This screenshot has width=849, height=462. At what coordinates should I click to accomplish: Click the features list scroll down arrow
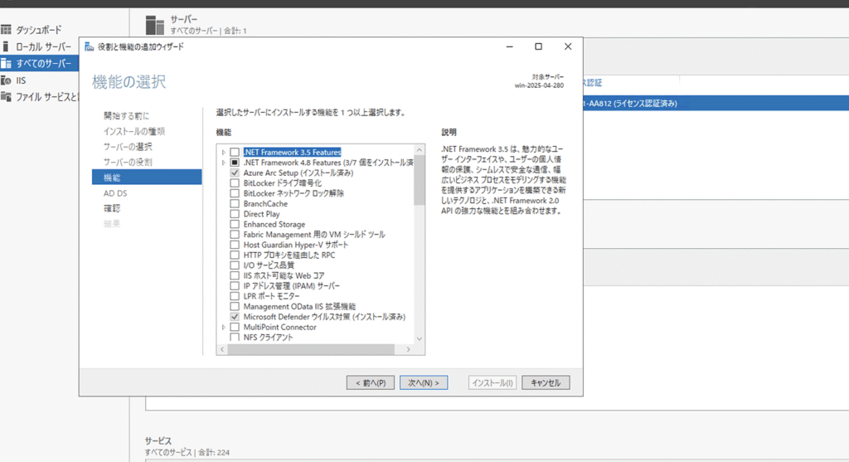click(x=419, y=338)
